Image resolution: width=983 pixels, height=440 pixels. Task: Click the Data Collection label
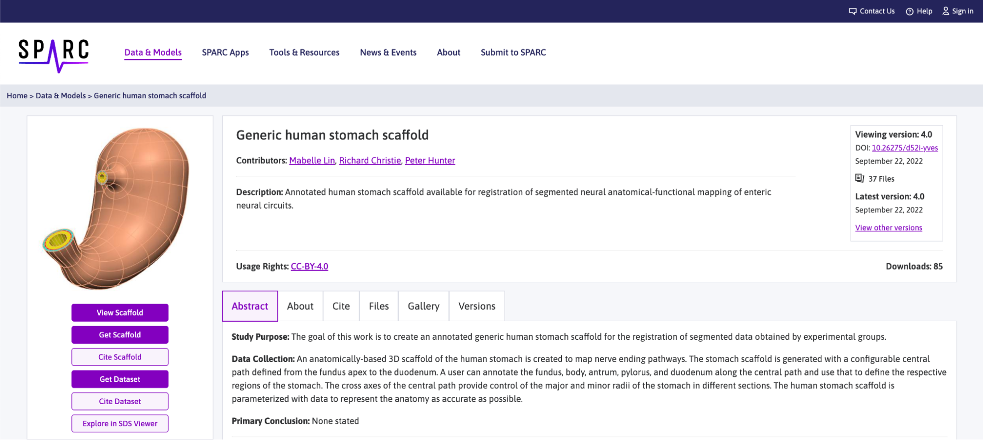coord(263,359)
